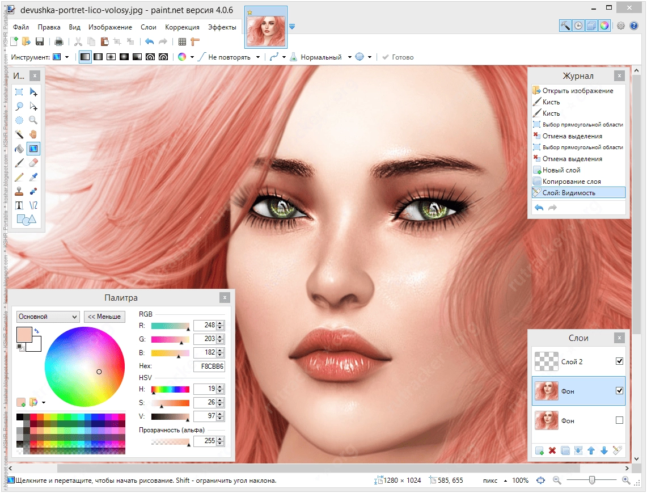Select the Magic Wand tool
647x493 pixels.
pos(19,134)
